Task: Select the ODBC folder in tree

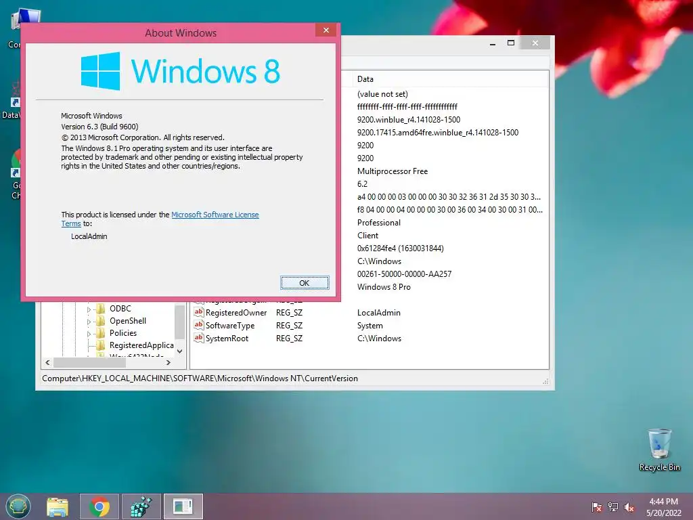Action: 120,309
